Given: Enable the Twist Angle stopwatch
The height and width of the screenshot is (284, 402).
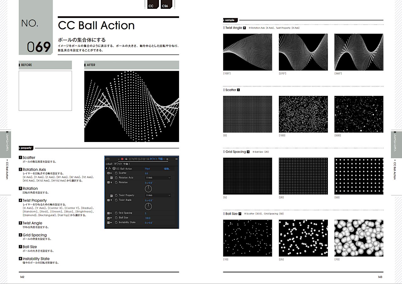Looking at the screenshot, I should click(x=116, y=200).
